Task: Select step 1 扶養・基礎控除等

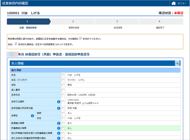Action: tap(29, 21)
